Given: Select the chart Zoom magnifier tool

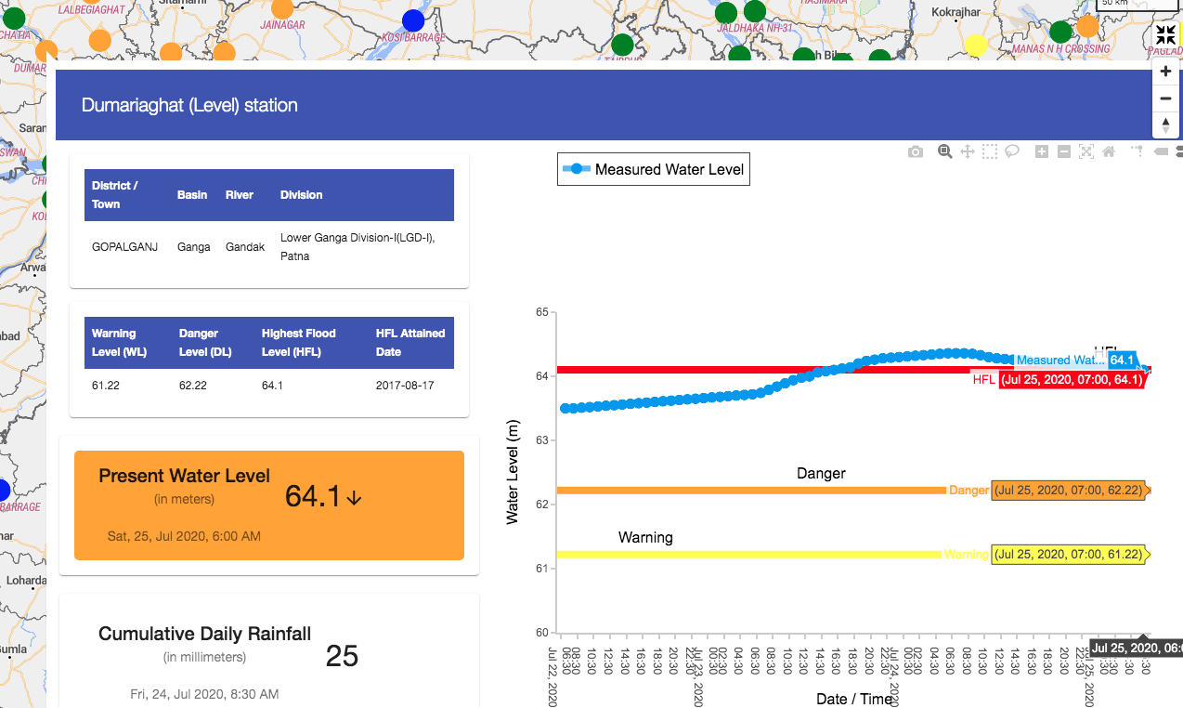Looking at the screenshot, I should click(944, 151).
